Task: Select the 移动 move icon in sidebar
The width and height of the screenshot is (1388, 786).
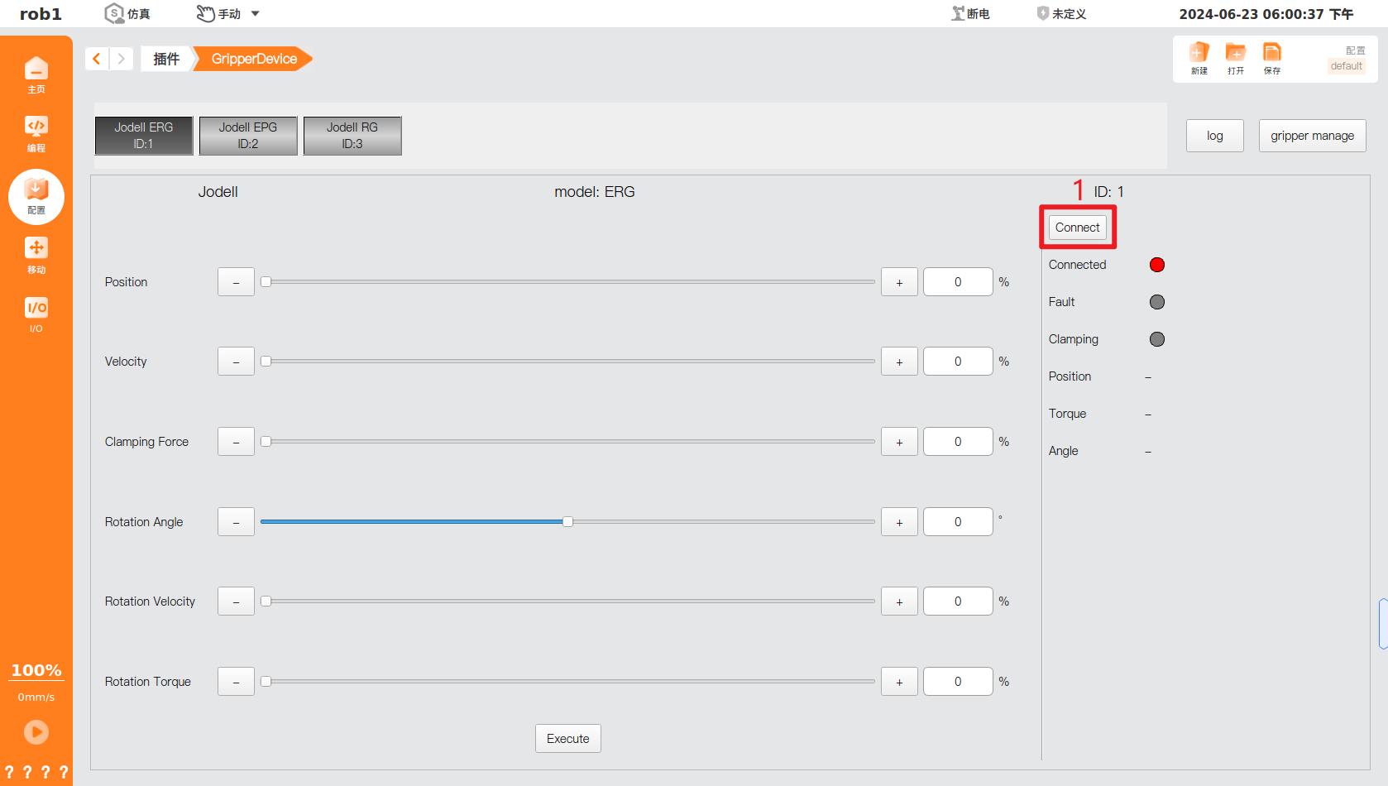Action: 36,254
